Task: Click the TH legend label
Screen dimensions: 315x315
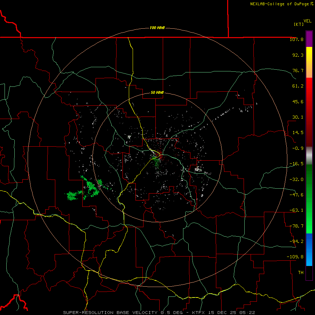Action: pyautogui.click(x=301, y=273)
